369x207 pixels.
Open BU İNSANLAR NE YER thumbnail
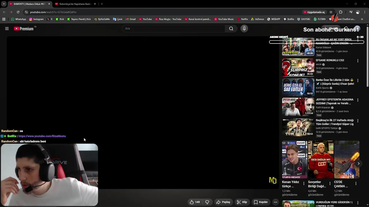tap(298, 47)
